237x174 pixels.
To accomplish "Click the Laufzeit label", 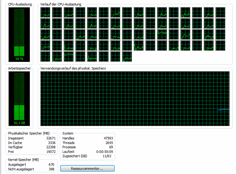I will 68,152.
